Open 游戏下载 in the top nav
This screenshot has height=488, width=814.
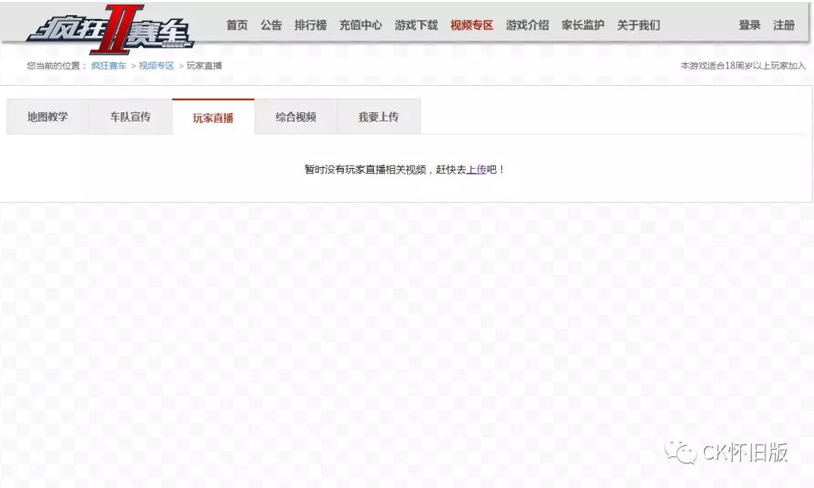(416, 25)
